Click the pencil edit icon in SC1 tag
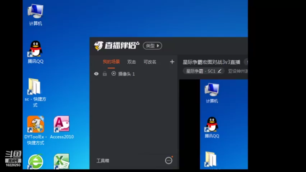The image size is (306, 172). [x=220, y=71]
